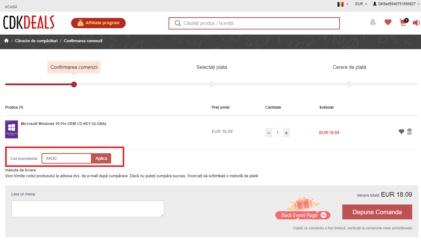Click the Confirmarea comenzii progress dot

click(74, 84)
